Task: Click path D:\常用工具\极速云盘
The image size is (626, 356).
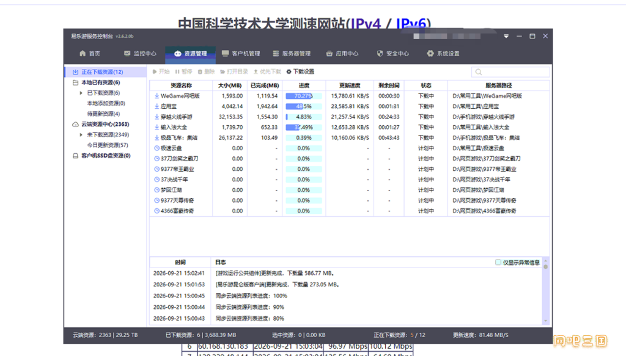Action: (x=478, y=148)
